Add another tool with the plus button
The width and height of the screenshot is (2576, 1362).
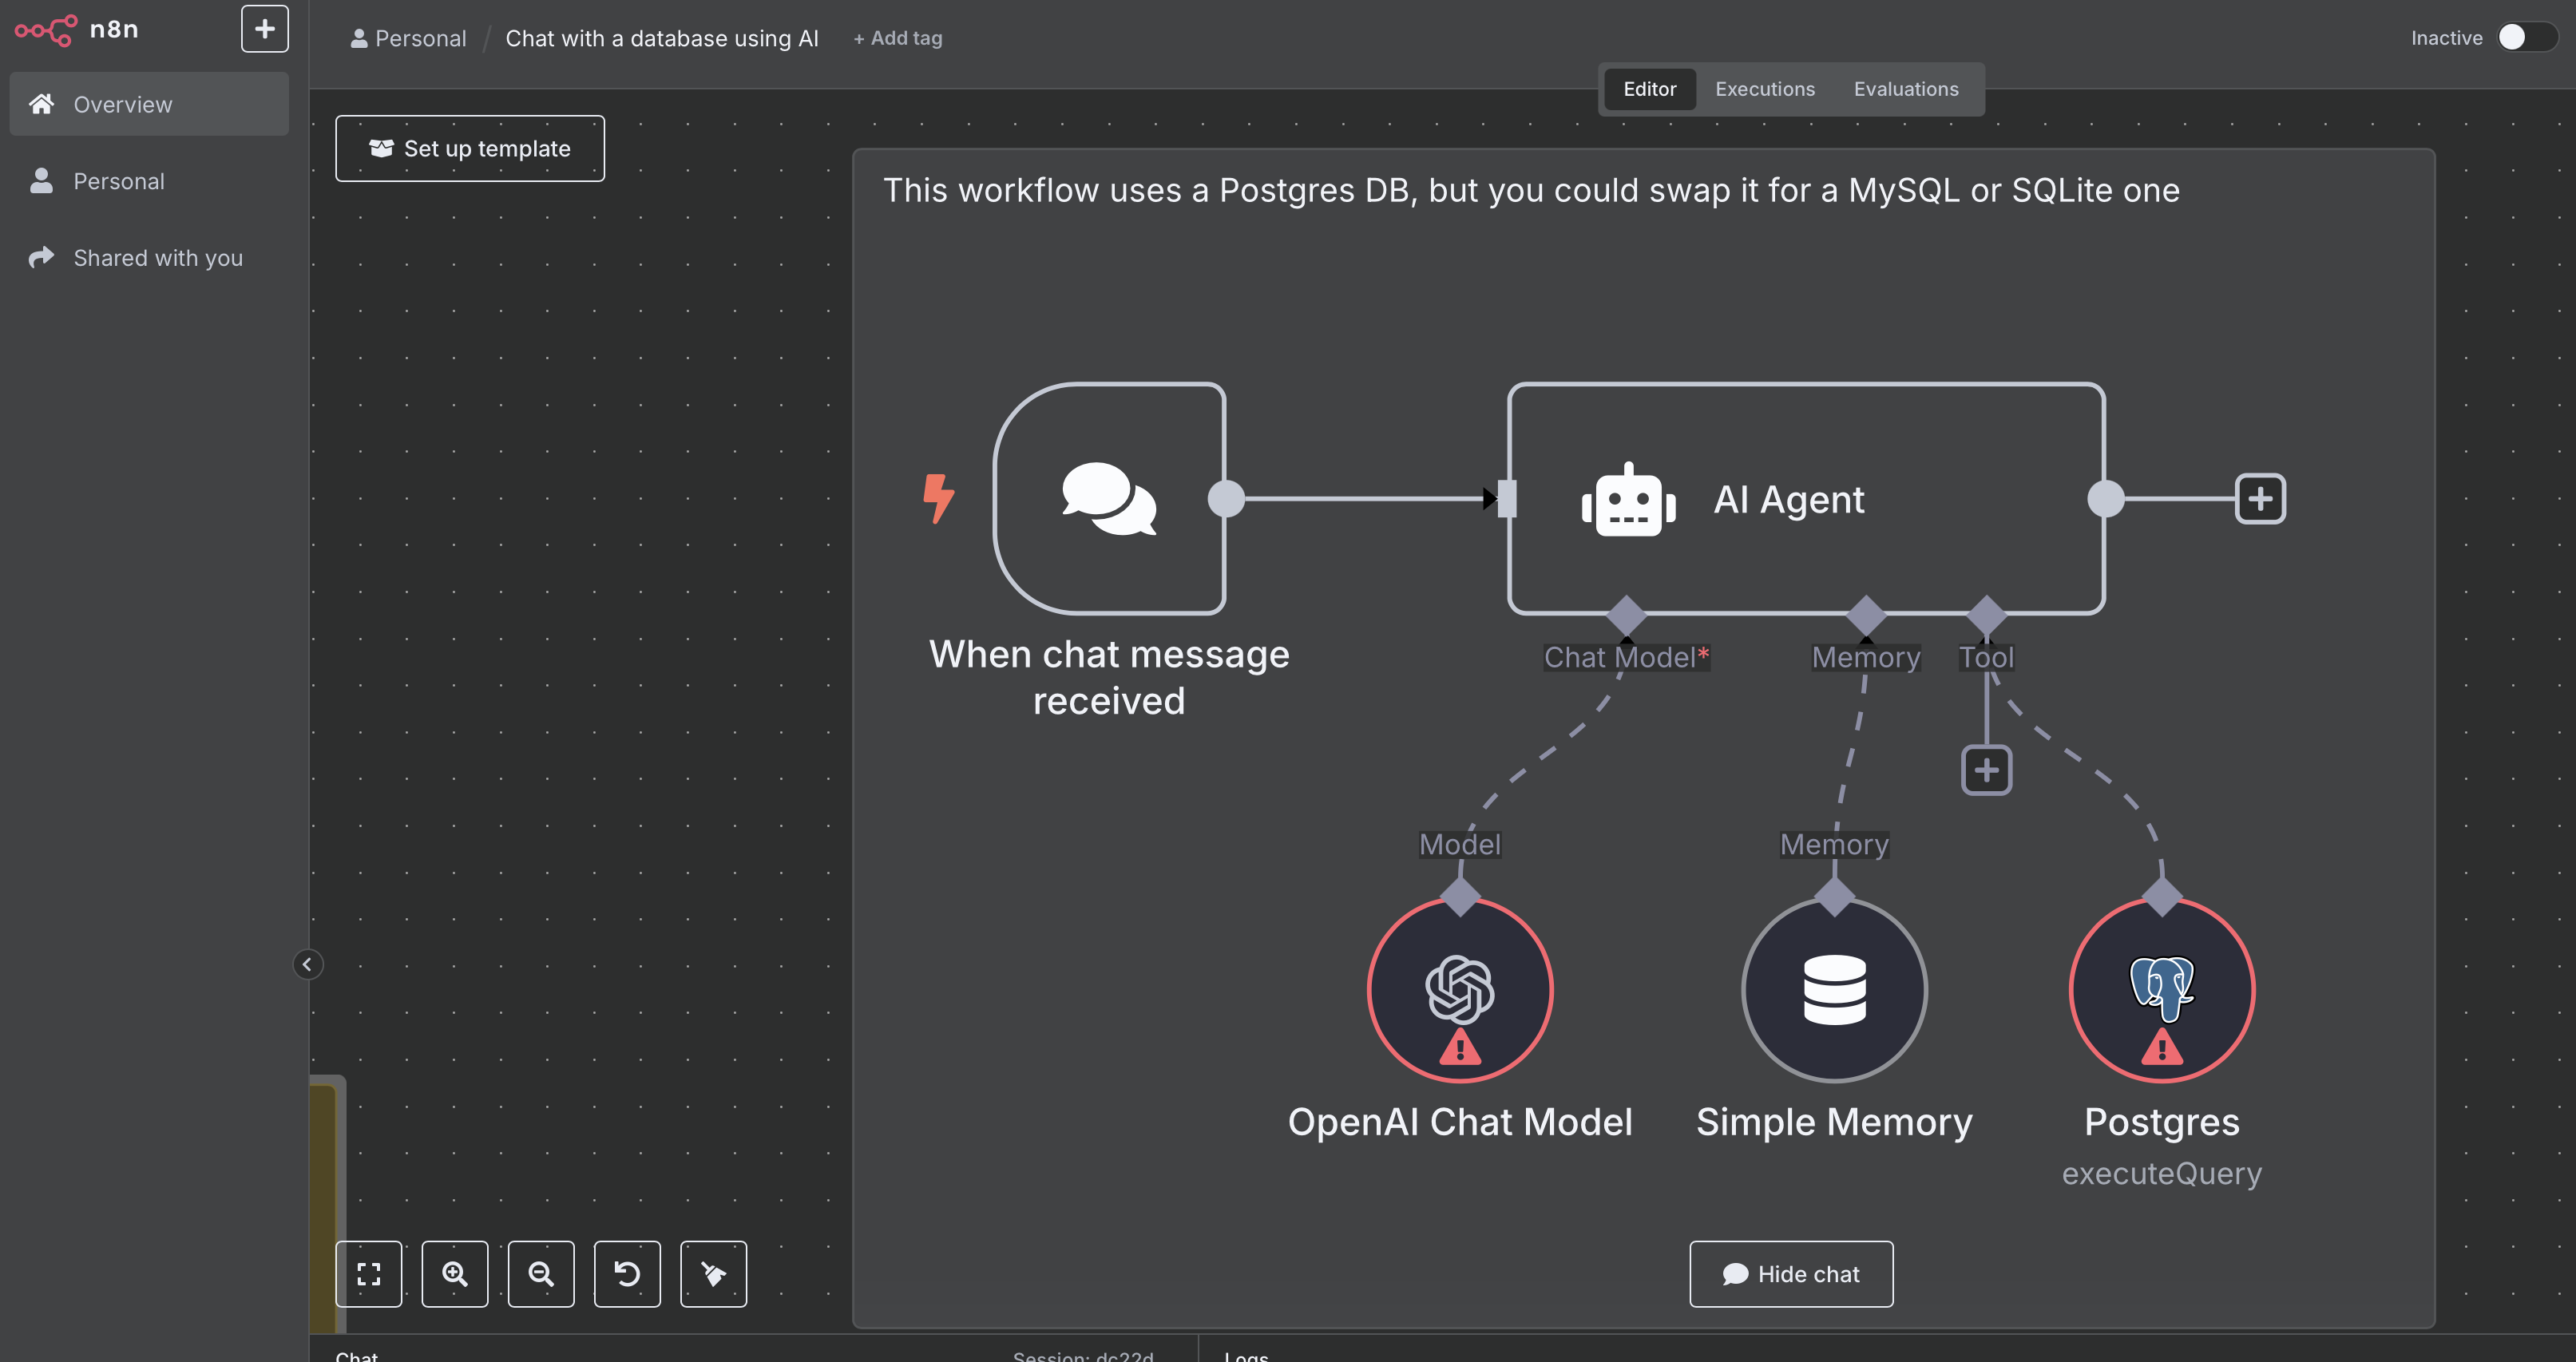tap(1986, 770)
